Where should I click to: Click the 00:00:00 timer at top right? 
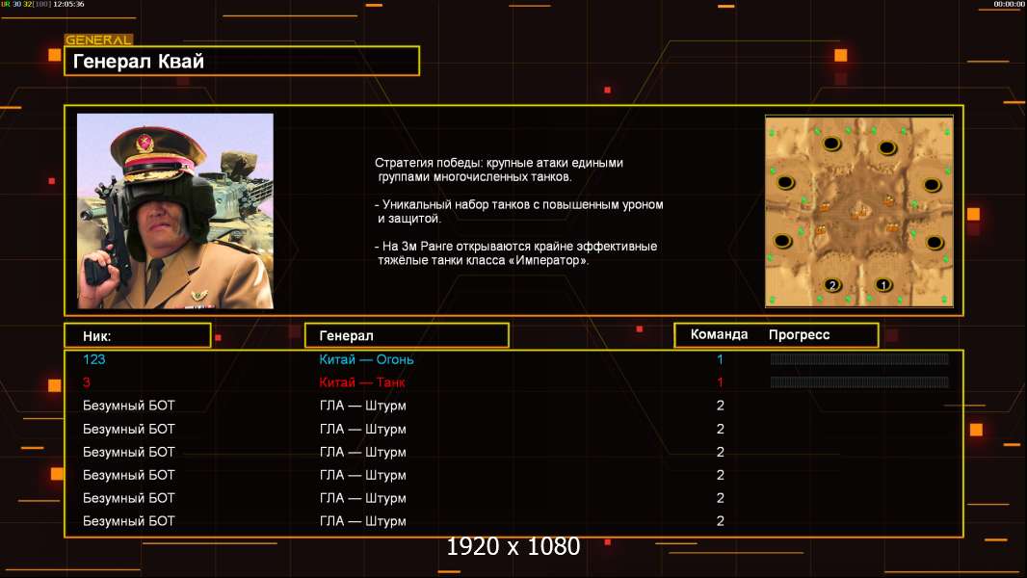point(1009,4)
